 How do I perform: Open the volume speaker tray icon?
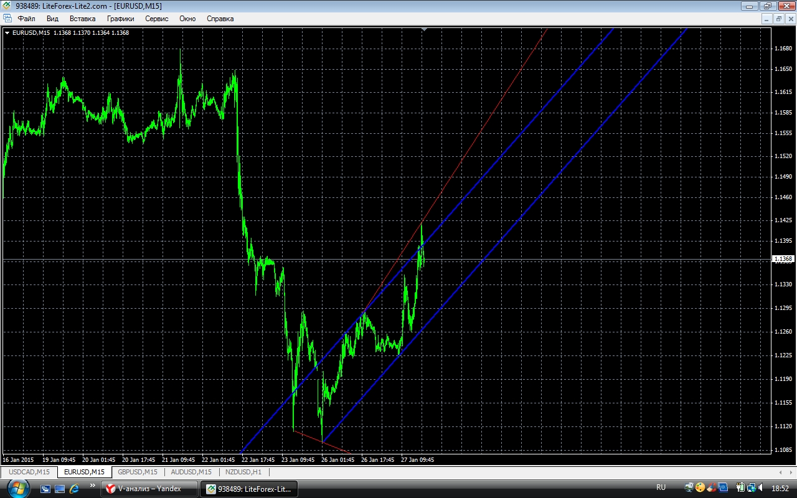coord(762,487)
